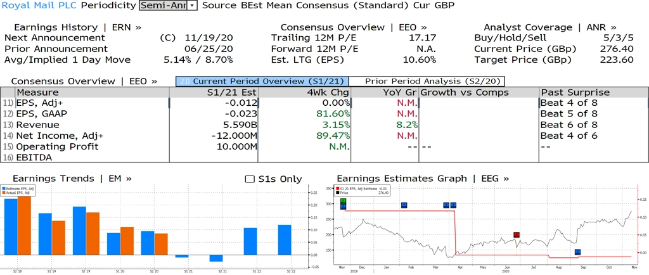Screen dimensions: 649x275
Task: Switch to Current Period Overview (S1/21) tab
Action: point(262,81)
